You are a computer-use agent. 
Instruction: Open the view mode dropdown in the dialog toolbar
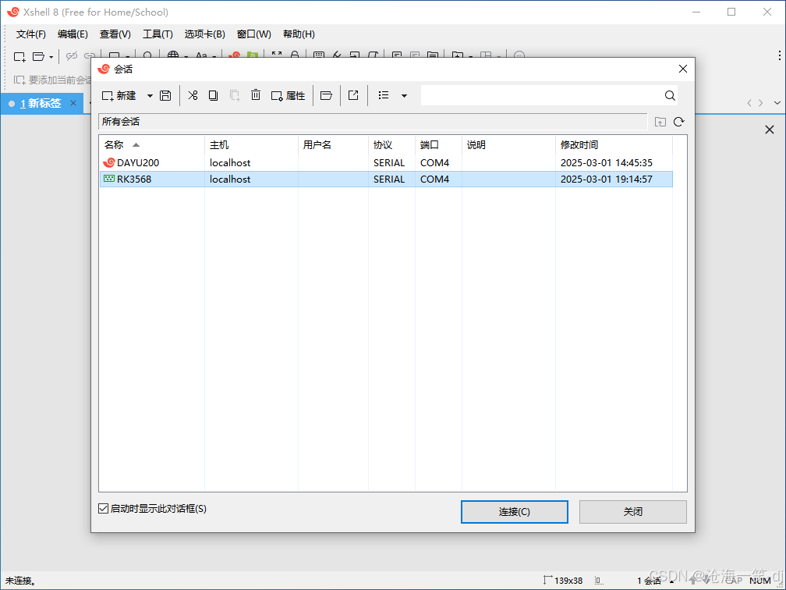[403, 95]
